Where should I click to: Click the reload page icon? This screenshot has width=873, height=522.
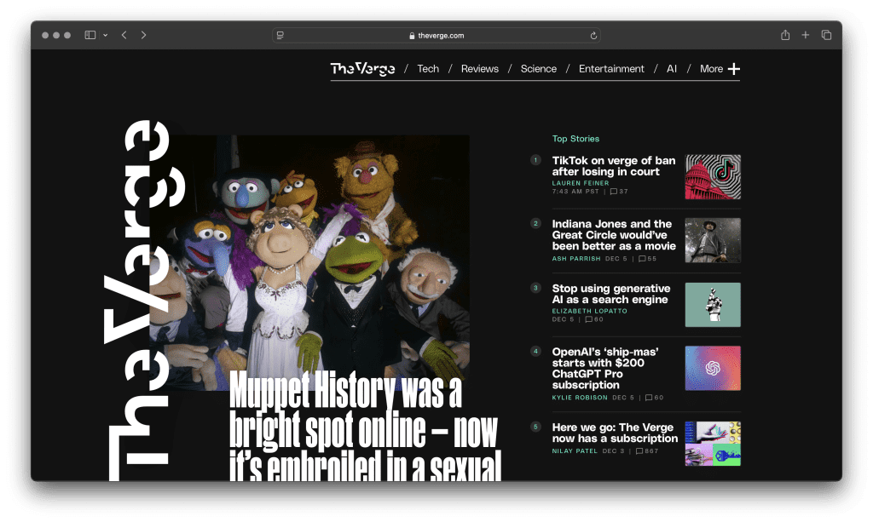(593, 36)
